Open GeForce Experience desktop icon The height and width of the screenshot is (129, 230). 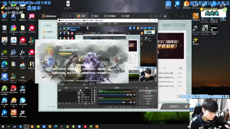4,54
